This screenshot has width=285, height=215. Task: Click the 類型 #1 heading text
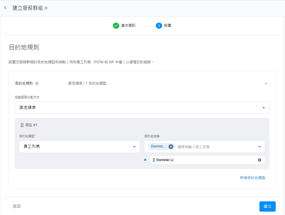click(31, 125)
